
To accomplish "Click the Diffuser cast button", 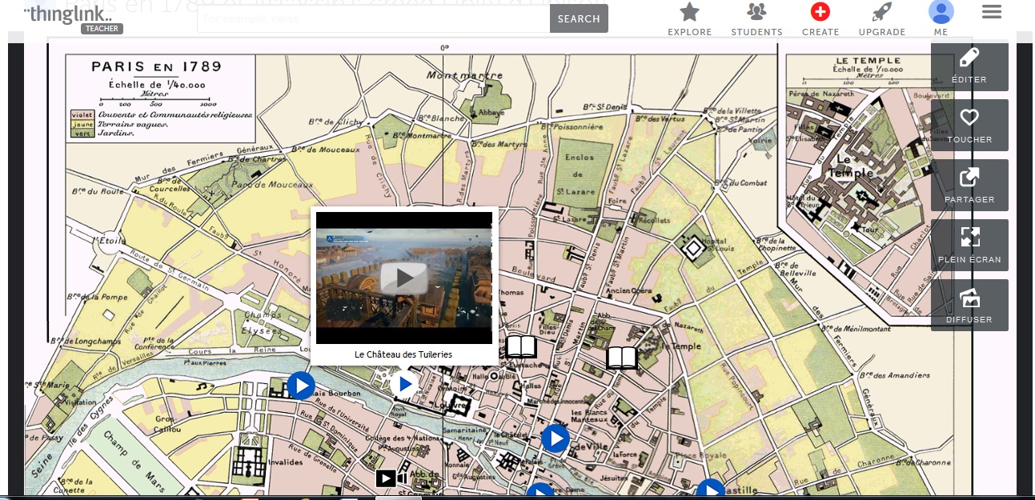I will click(x=969, y=305).
